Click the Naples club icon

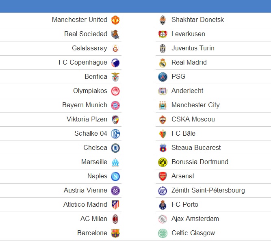coord(115,176)
